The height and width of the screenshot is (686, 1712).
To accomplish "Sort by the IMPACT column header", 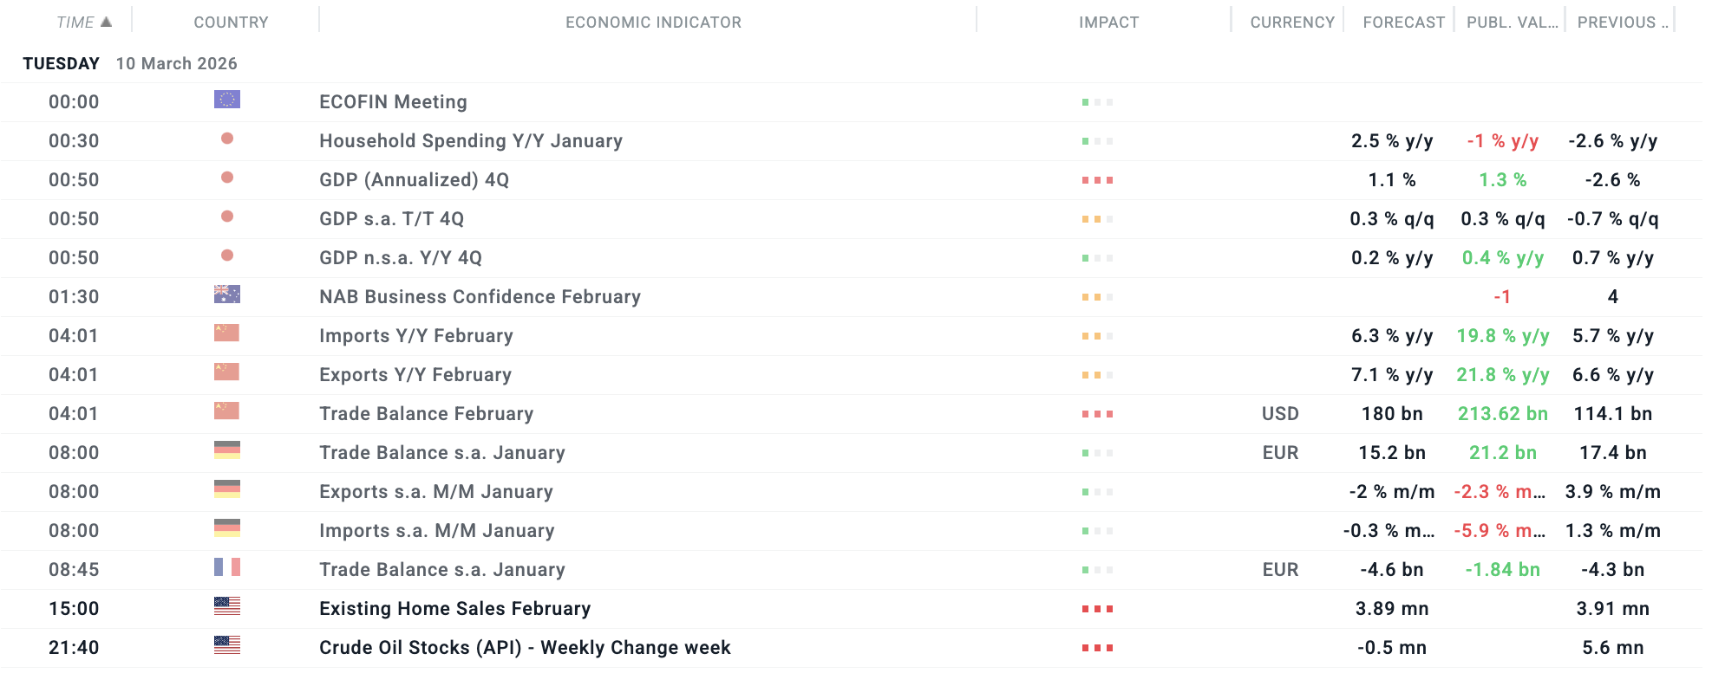I will [x=1108, y=23].
